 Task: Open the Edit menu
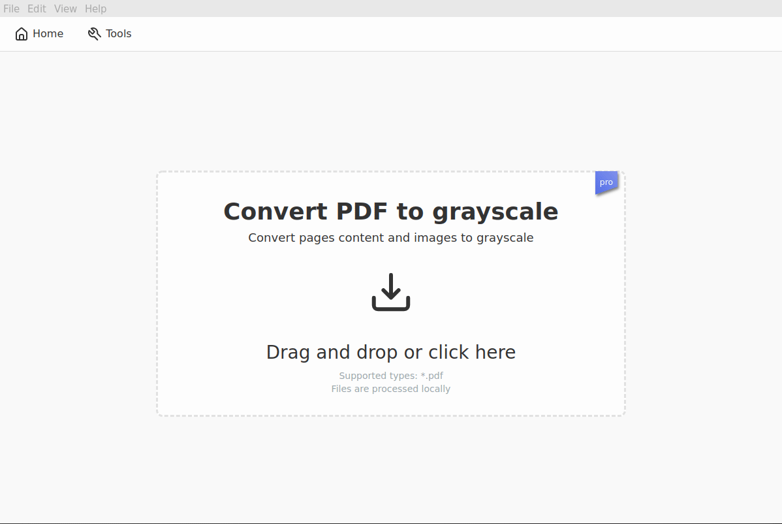(37, 8)
